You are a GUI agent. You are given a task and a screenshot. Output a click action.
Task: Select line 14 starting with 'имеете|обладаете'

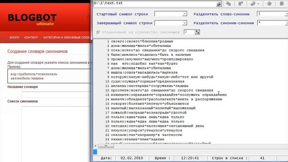[166, 99]
